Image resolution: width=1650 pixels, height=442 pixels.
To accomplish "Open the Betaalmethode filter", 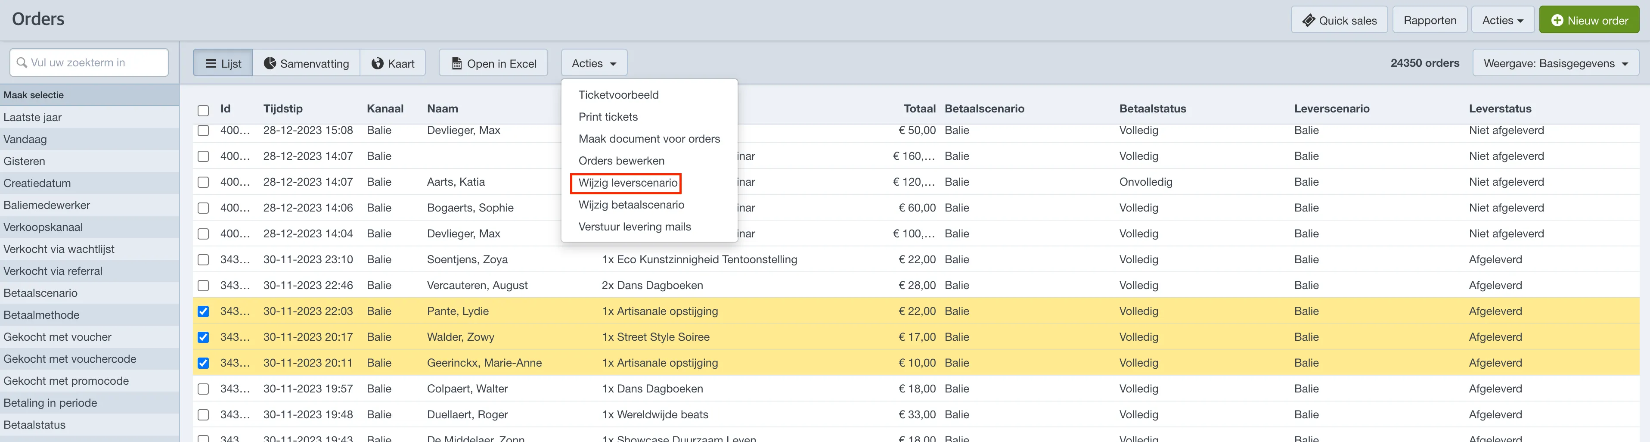I will point(90,315).
